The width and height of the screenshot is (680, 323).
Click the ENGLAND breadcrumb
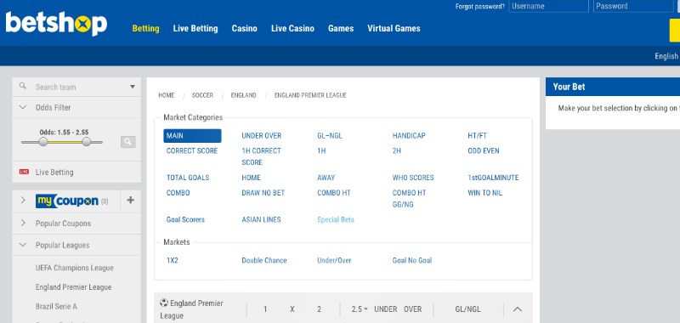click(x=243, y=95)
